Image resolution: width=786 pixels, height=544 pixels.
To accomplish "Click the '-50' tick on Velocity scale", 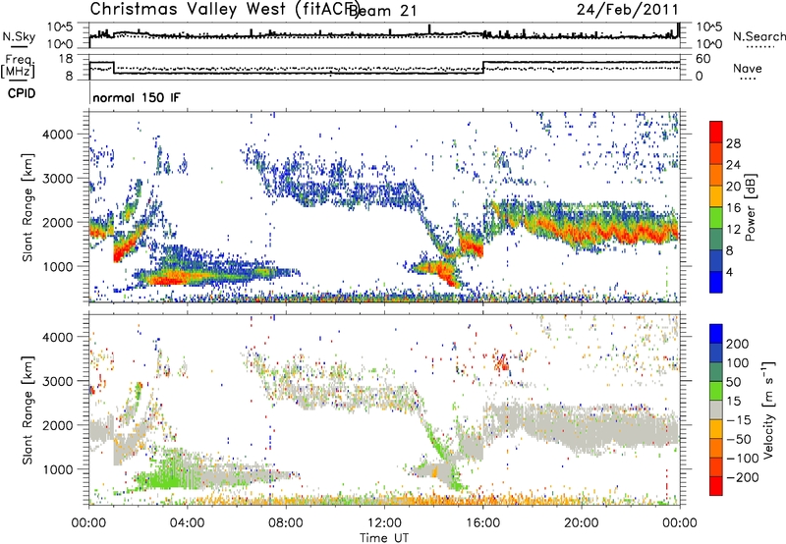I will pos(739,439).
